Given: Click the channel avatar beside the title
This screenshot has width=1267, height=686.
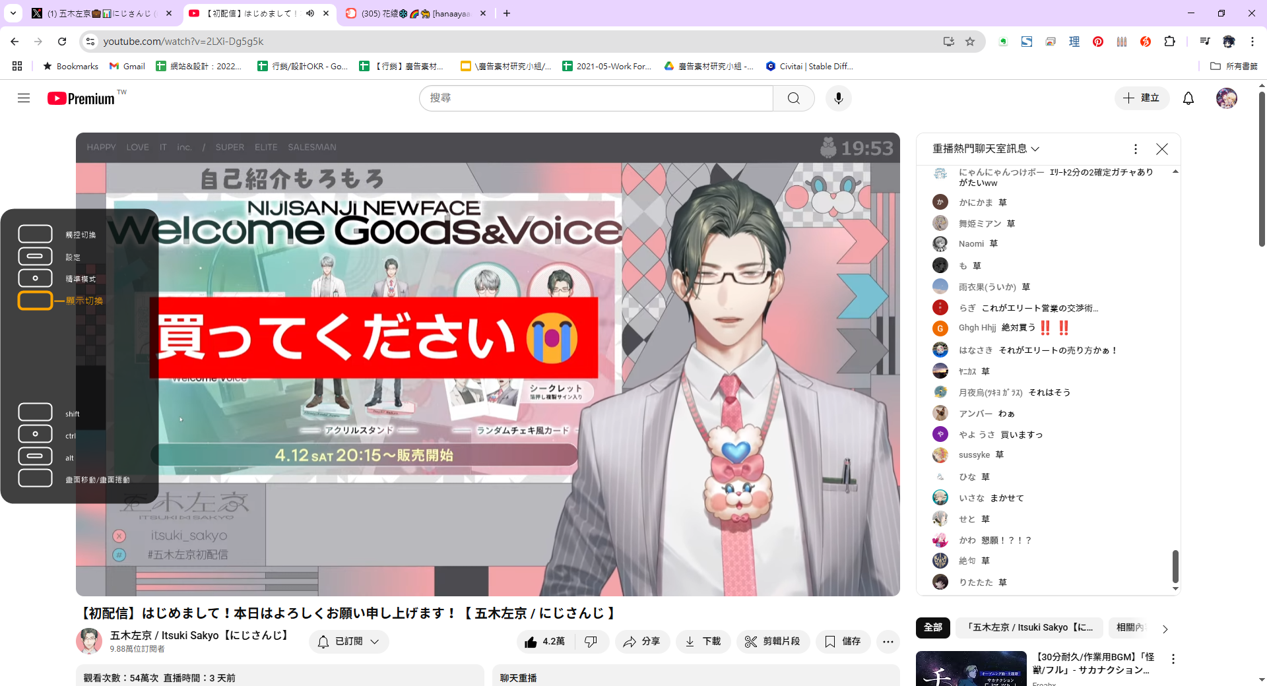Looking at the screenshot, I should coord(89,641).
